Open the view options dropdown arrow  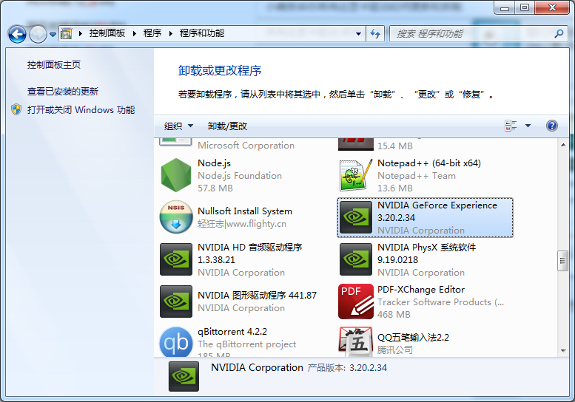pyautogui.click(x=528, y=126)
